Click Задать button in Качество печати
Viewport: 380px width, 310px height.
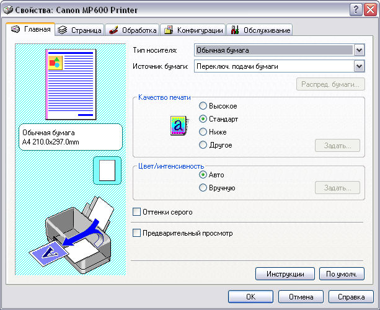(x=337, y=146)
